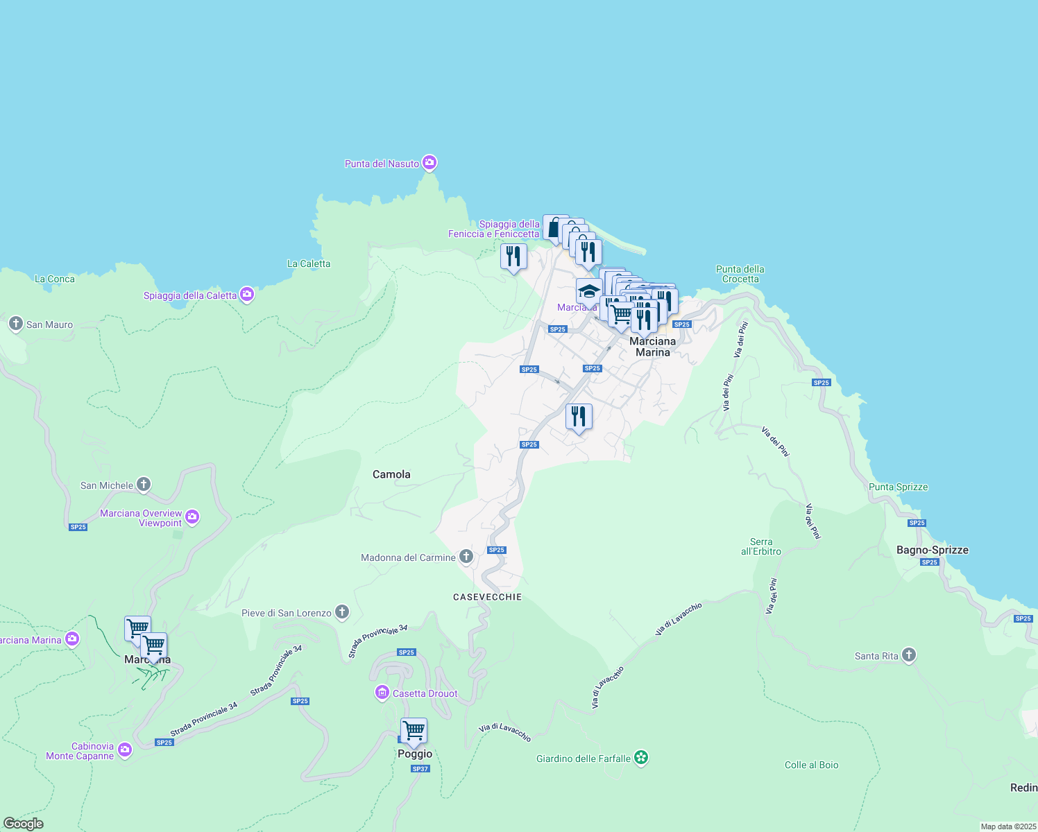Click the Marciana Overview Viewpoint camera icon
Image resolution: width=1038 pixels, height=832 pixels.
(x=192, y=517)
